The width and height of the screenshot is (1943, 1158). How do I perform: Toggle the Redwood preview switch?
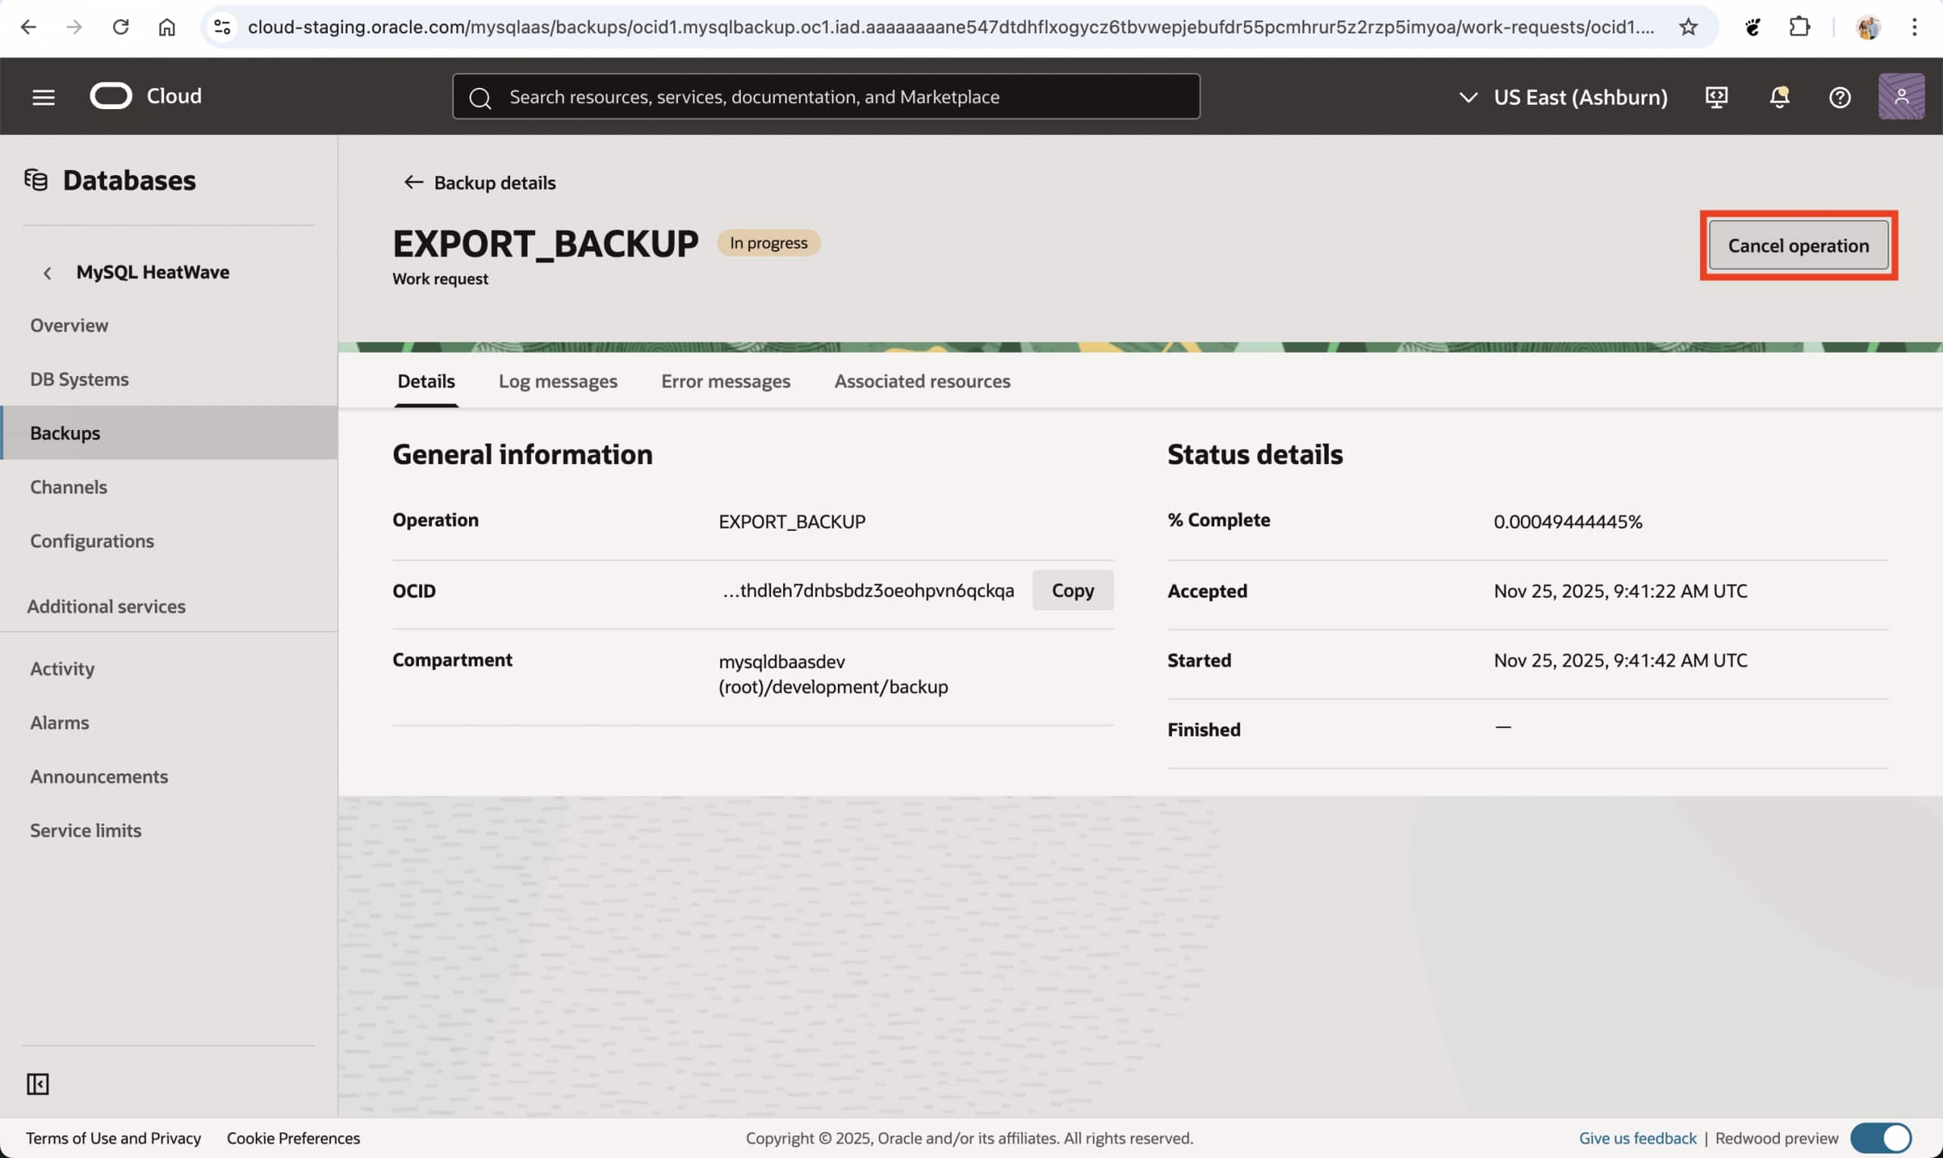(x=1880, y=1138)
